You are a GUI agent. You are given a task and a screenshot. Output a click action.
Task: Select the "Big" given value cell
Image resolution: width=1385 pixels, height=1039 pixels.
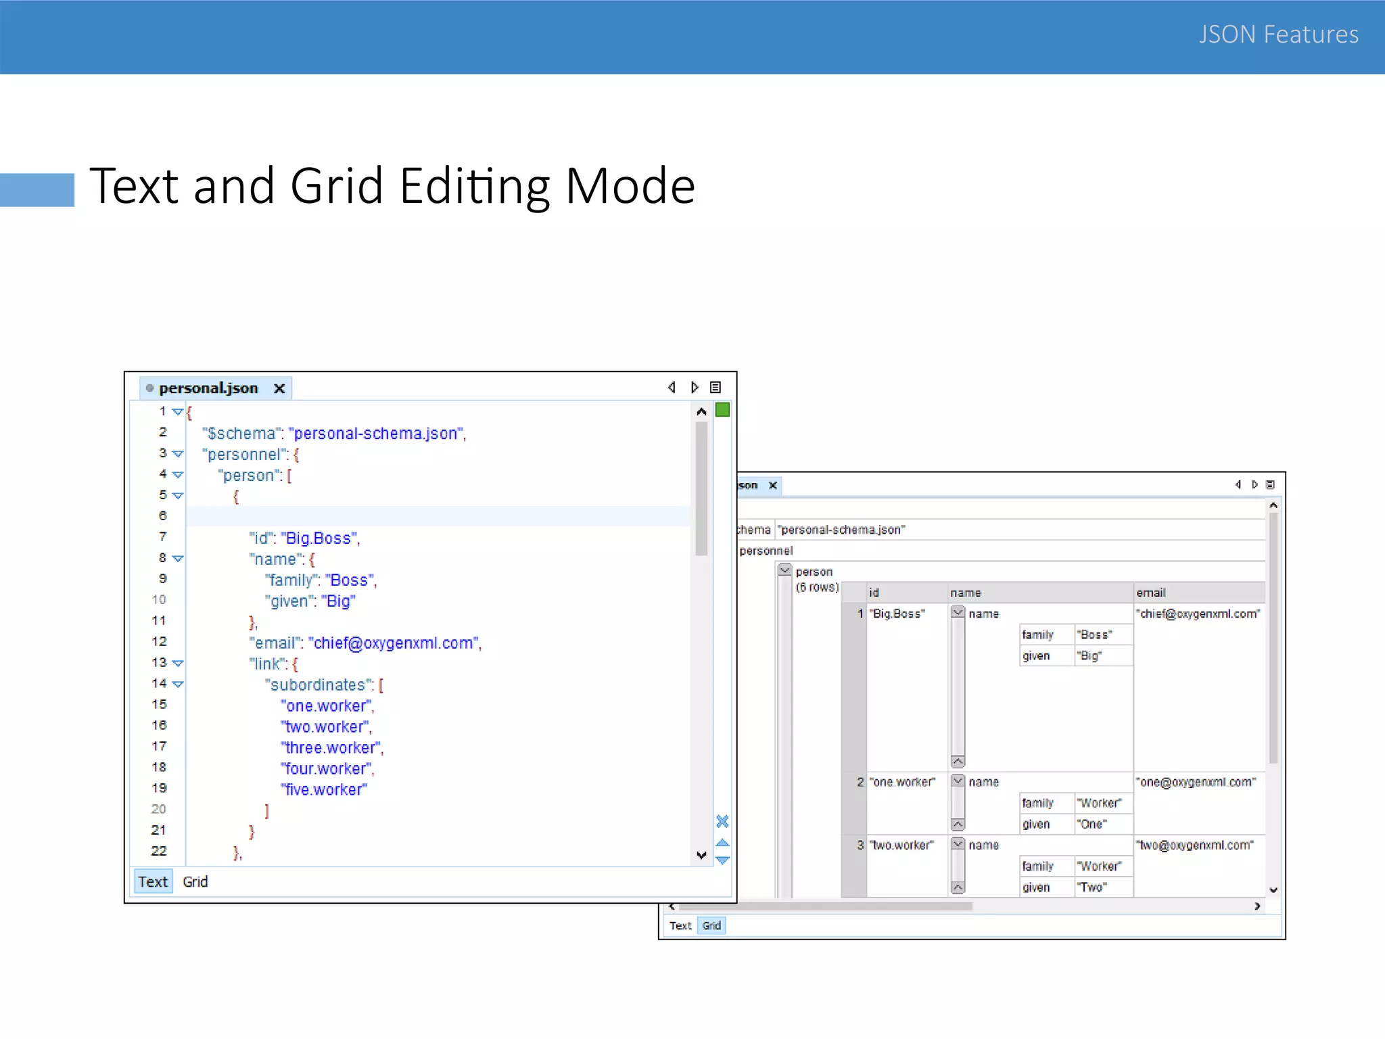pyautogui.click(x=1103, y=655)
